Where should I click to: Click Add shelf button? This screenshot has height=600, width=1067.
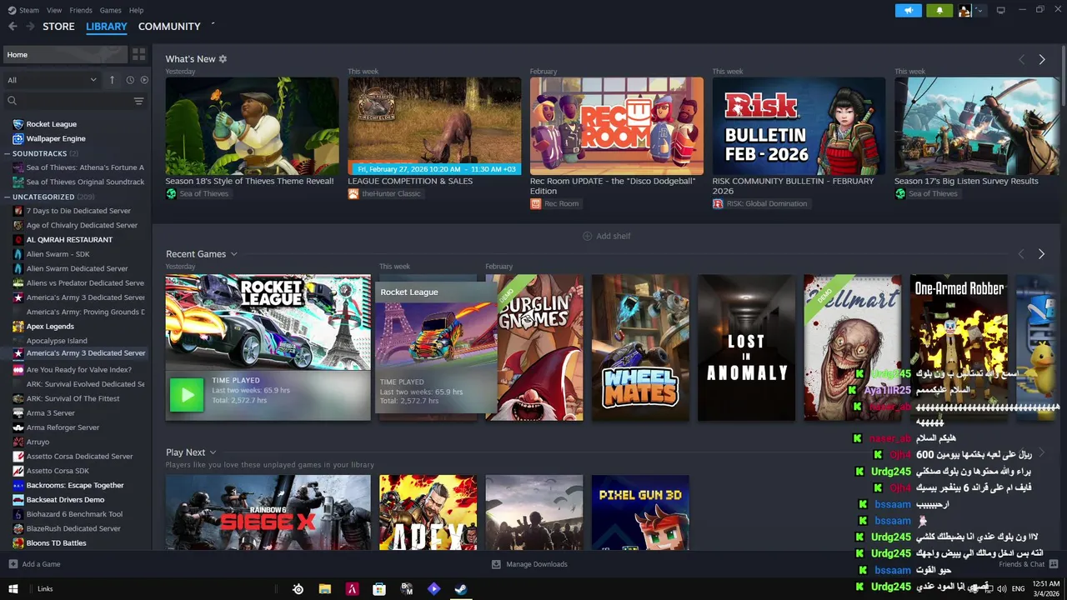point(606,236)
